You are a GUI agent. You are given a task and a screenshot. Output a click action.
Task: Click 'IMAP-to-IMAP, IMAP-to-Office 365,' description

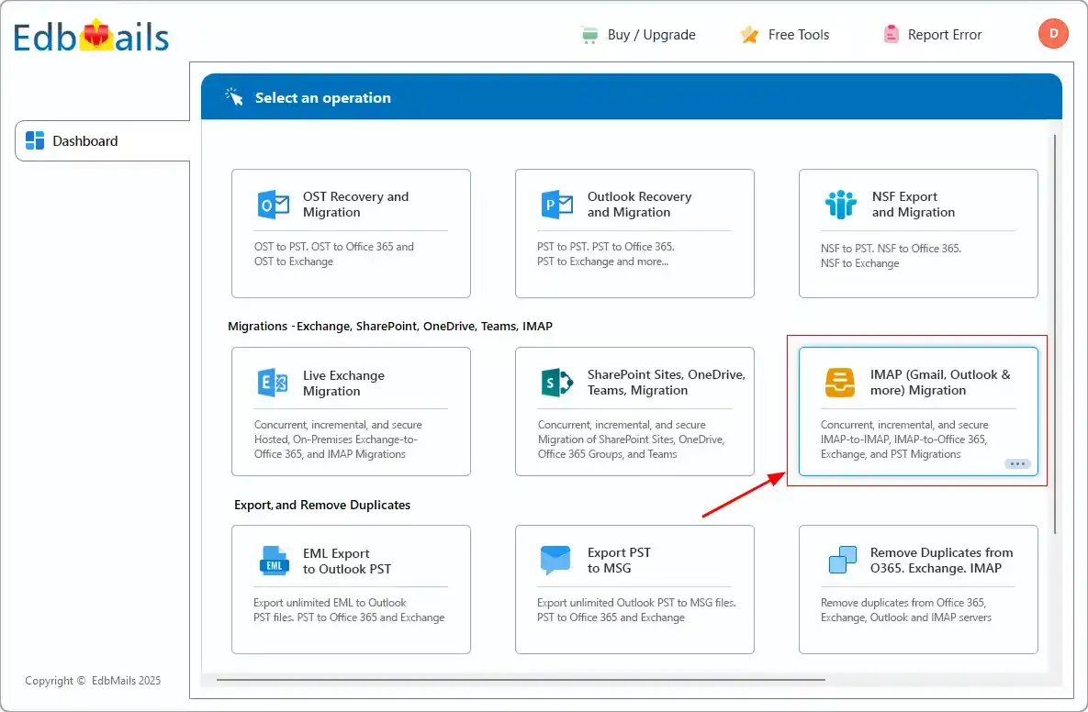point(904,439)
